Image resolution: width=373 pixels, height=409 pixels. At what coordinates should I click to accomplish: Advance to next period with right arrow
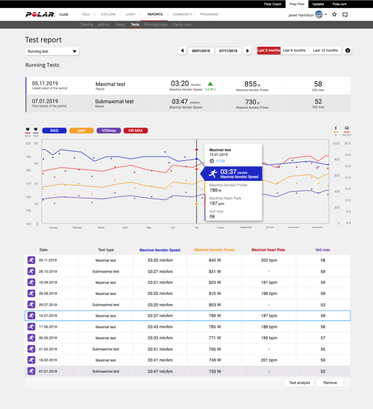[247, 51]
